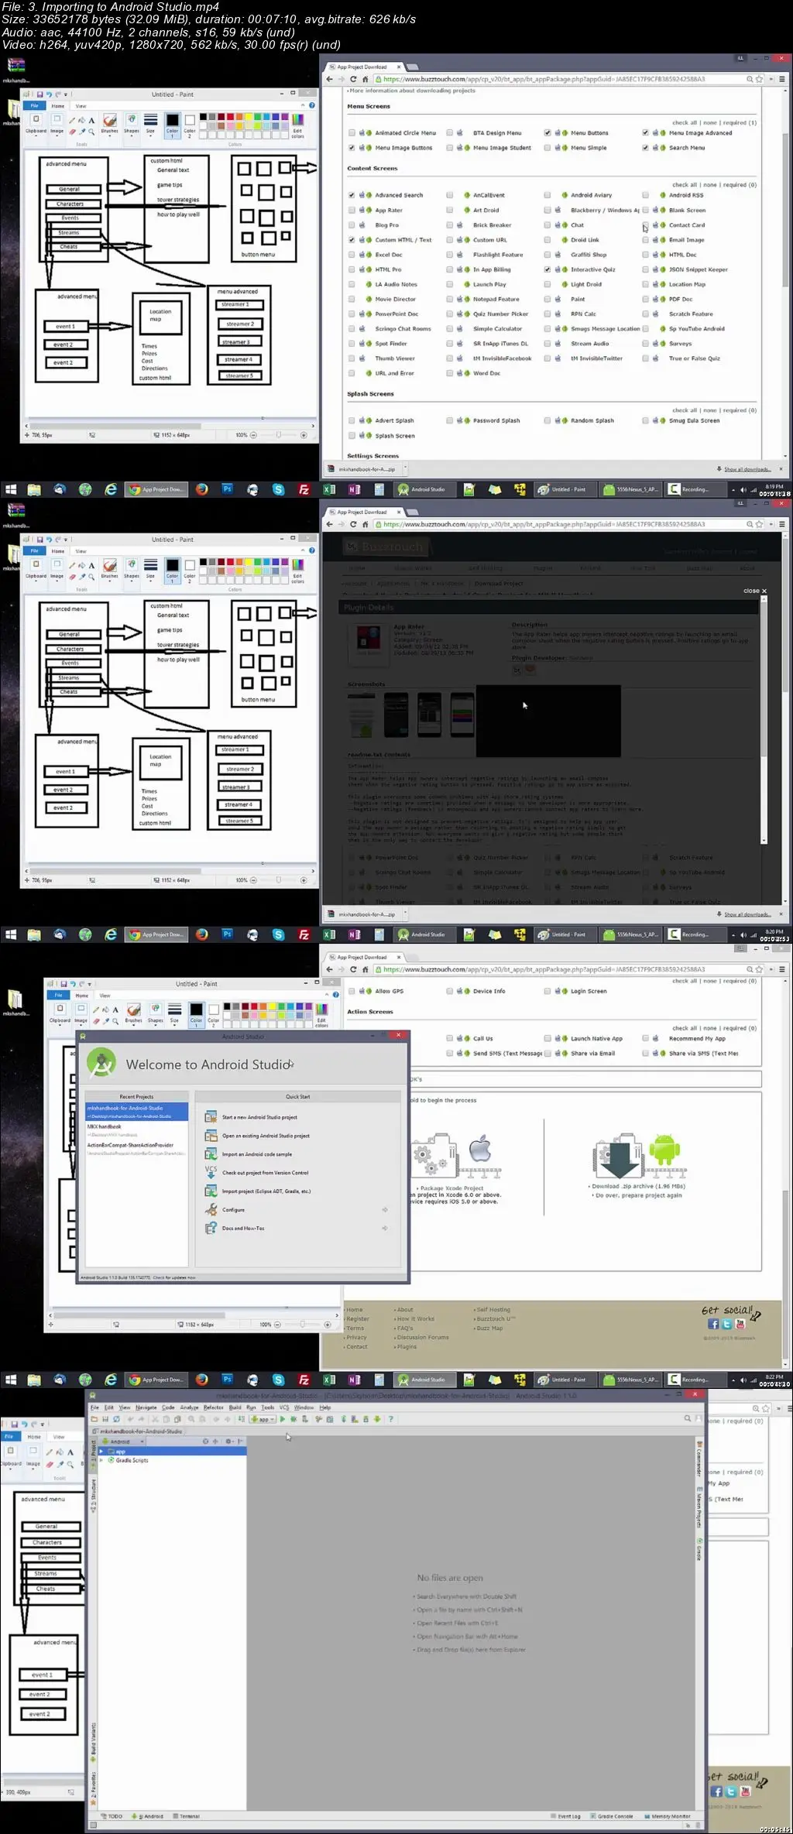Click the Docs and How-Tos question icon
793x1834 pixels.
[x=211, y=1228]
